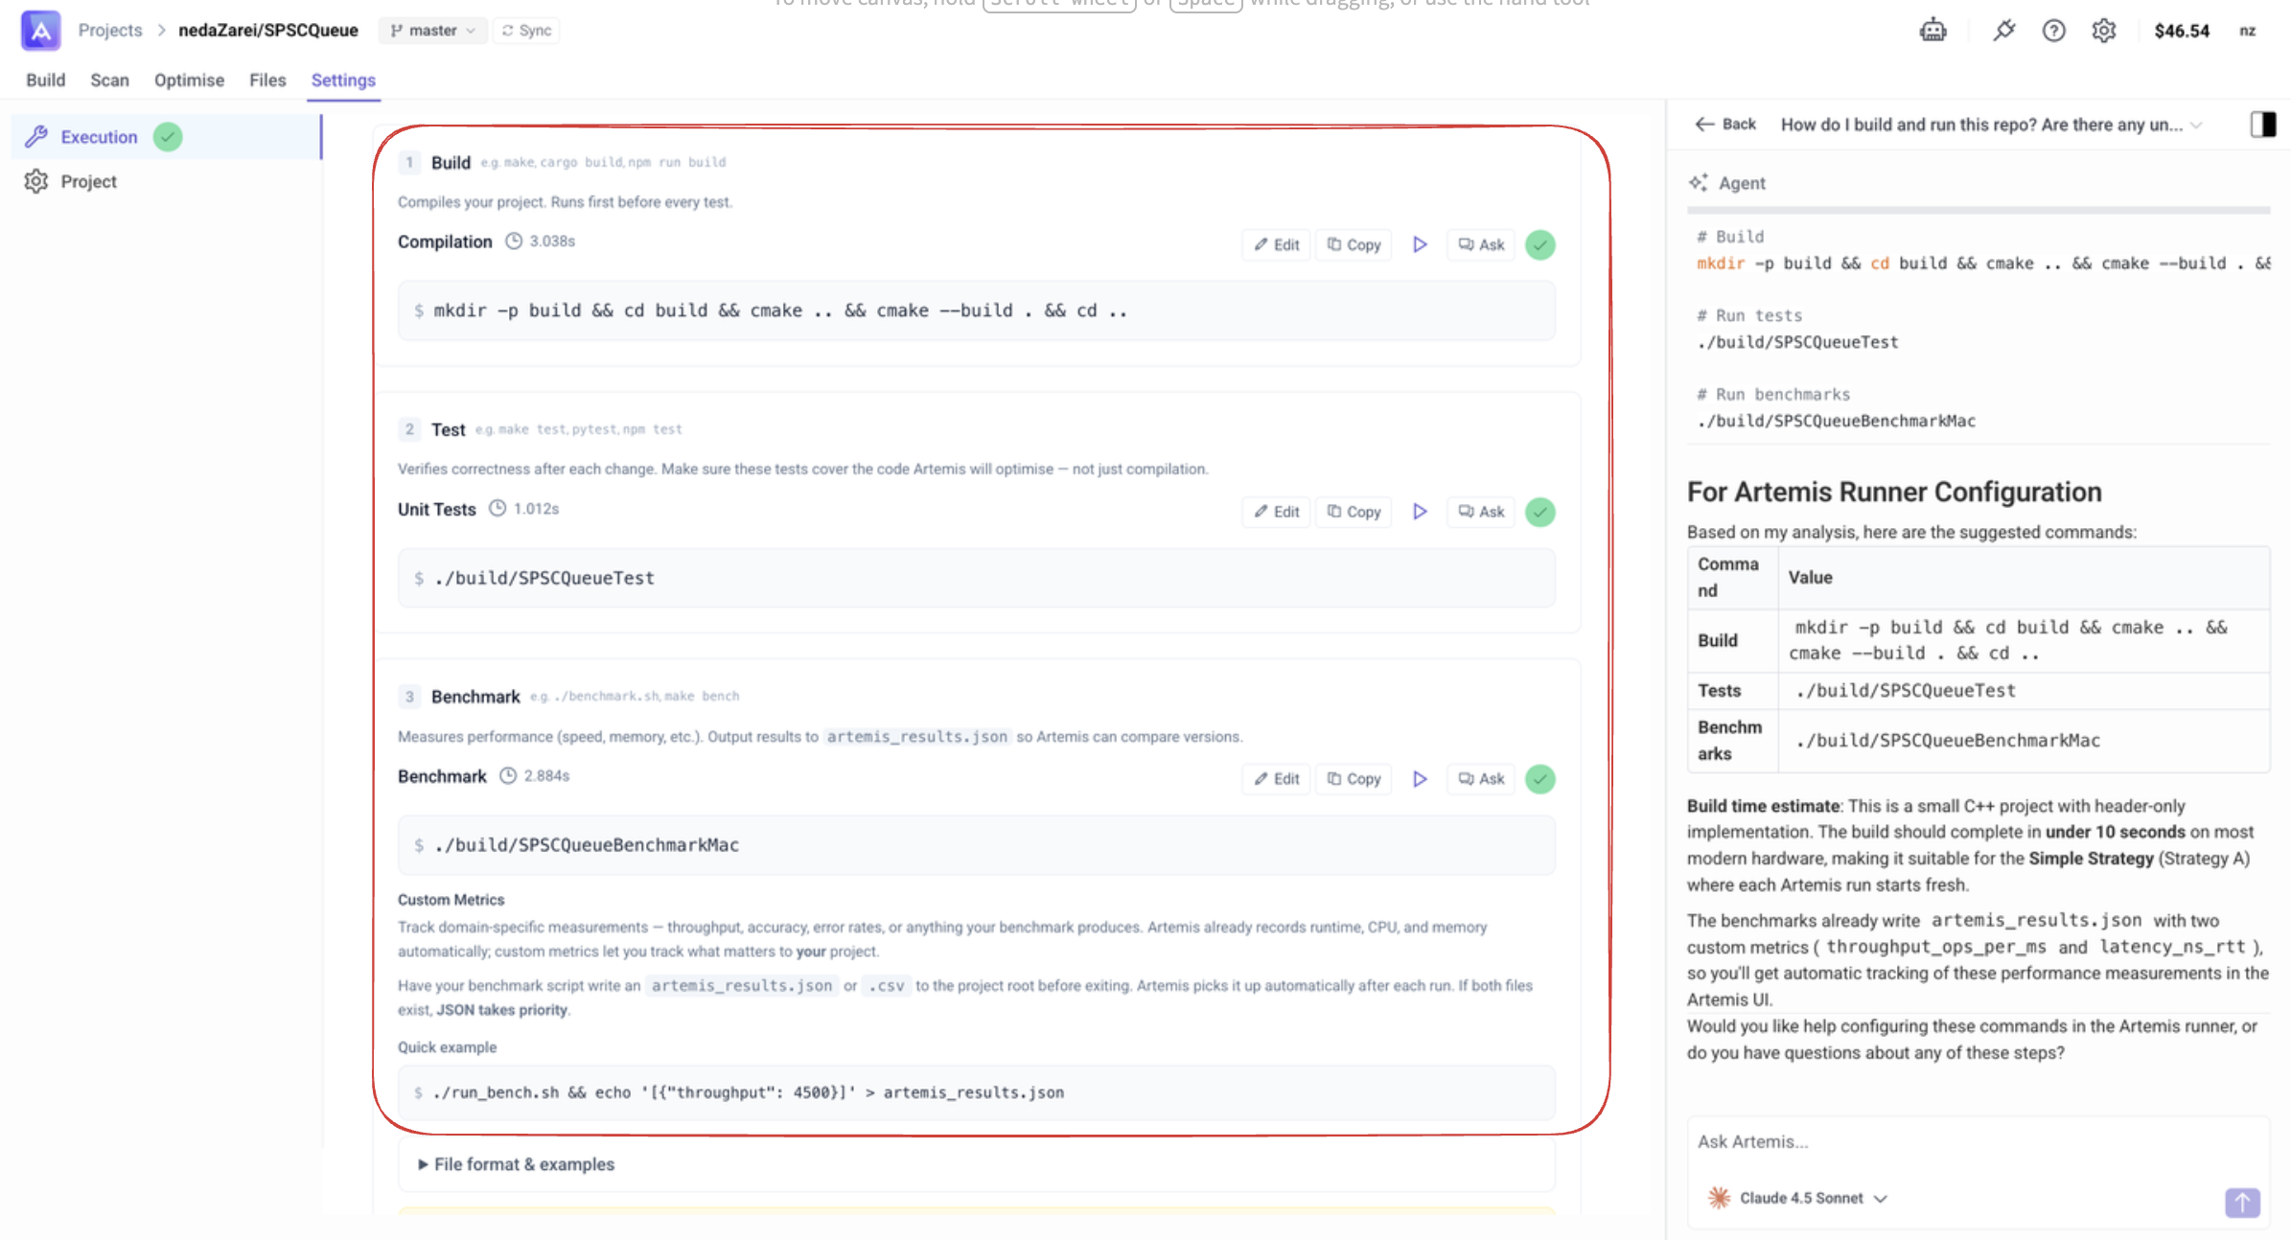Click the For Artemis Runner Configuration heading

[1894, 492]
